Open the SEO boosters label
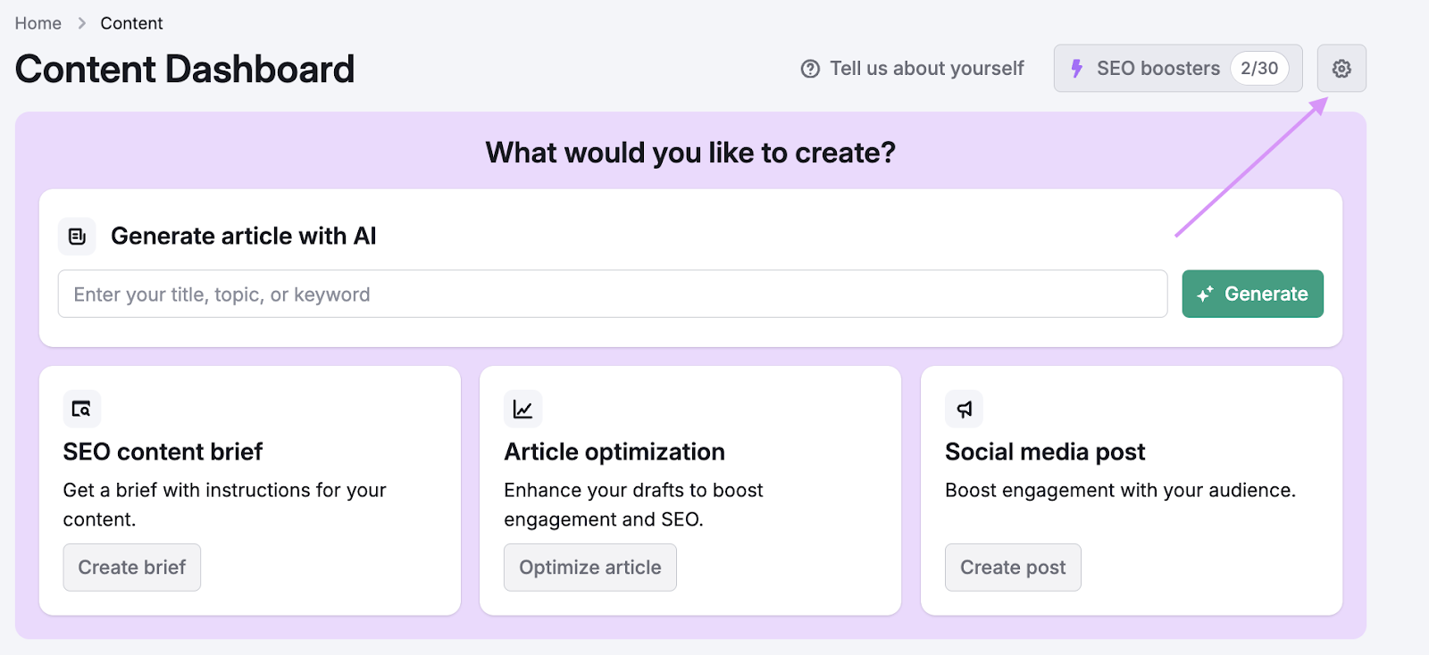This screenshot has height=655, width=1429. (1157, 69)
